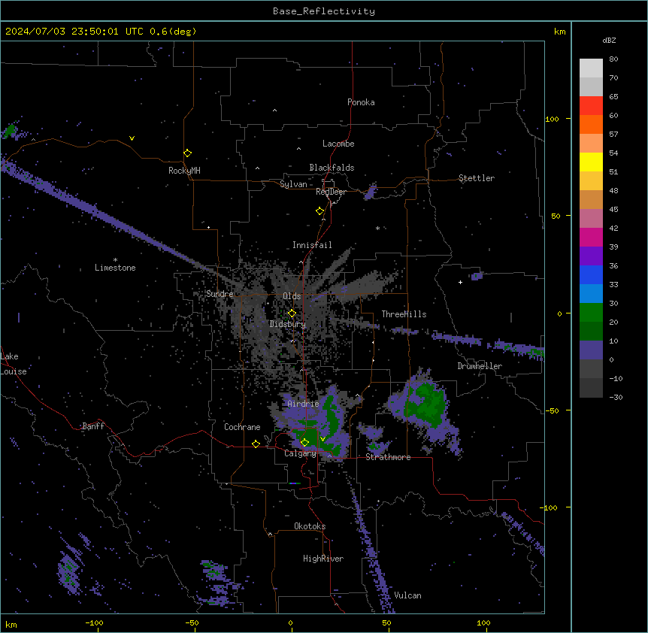Select the yellow diamond marker below Cochrane

tap(256, 444)
